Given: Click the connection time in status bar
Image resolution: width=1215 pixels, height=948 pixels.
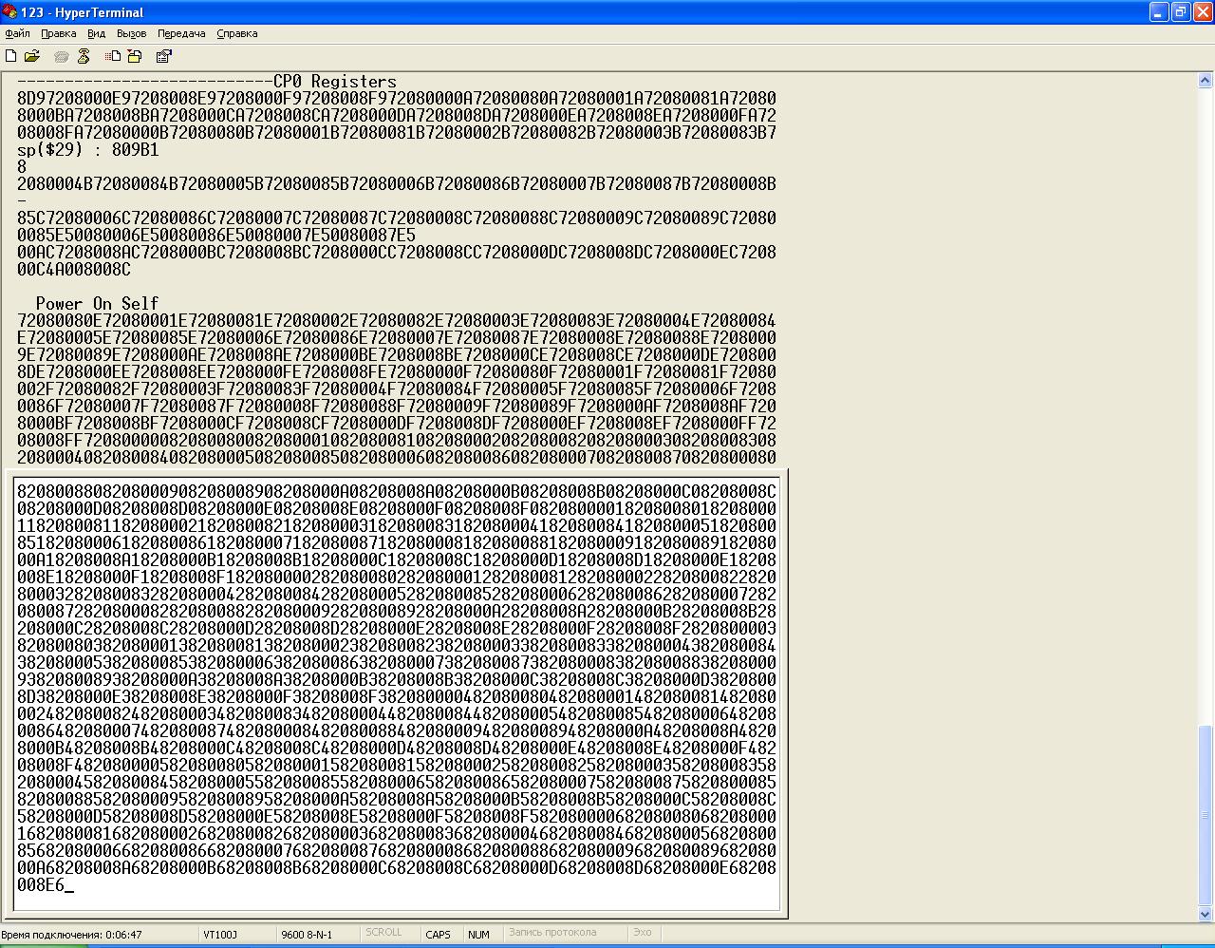Looking at the screenshot, I should [x=72, y=934].
